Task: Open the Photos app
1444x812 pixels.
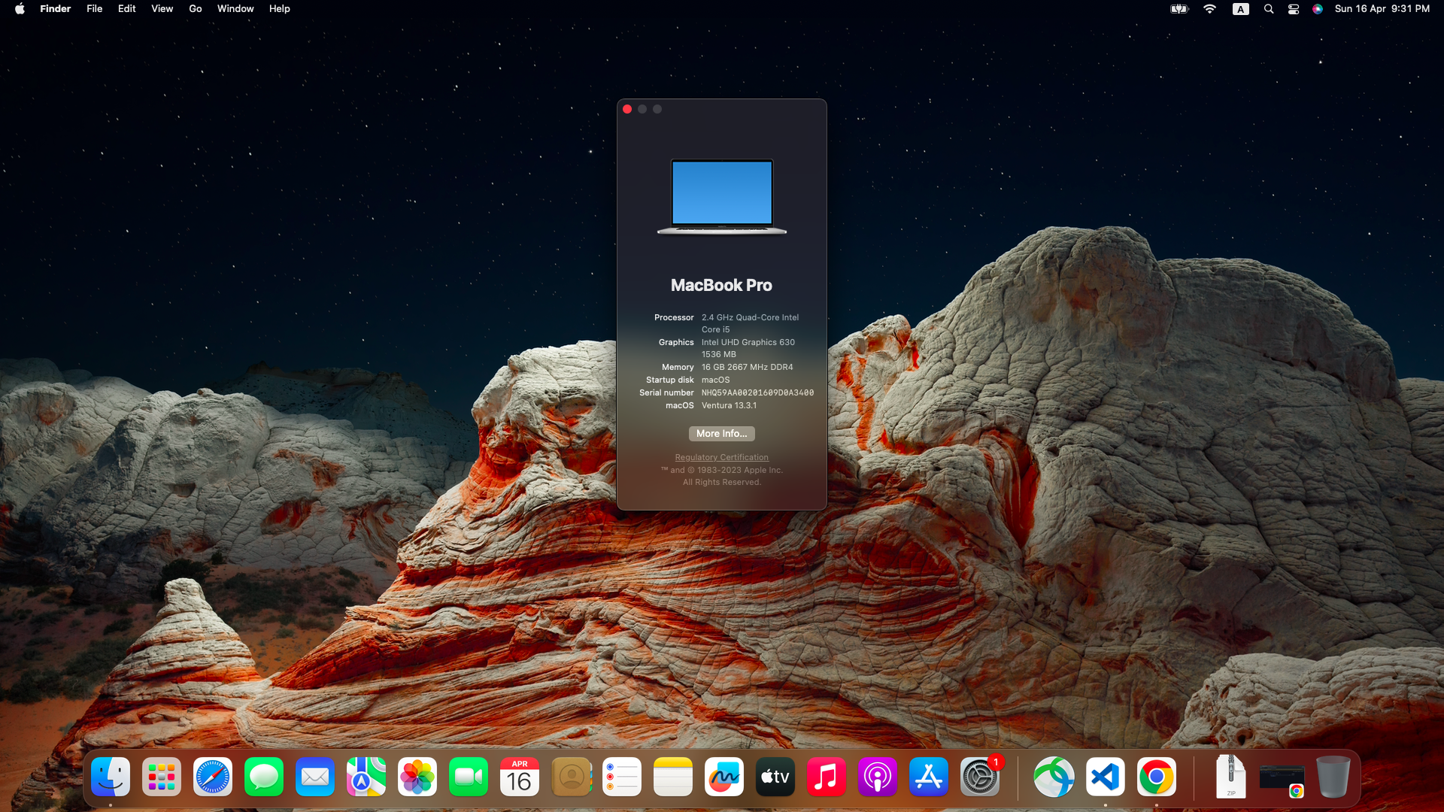Action: pos(417,777)
